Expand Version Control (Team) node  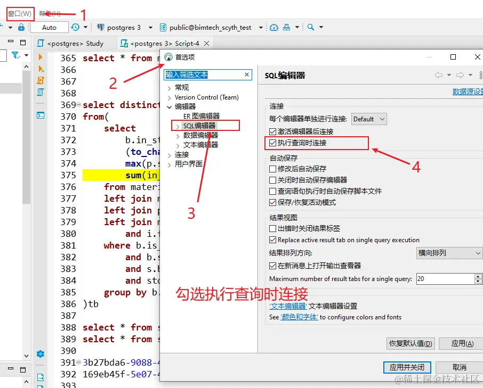(x=170, y=98)
